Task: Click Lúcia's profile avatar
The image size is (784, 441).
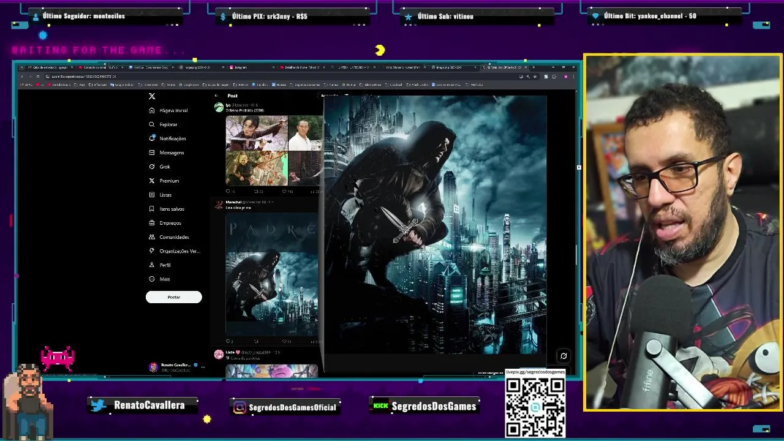Action: (219, 355)
